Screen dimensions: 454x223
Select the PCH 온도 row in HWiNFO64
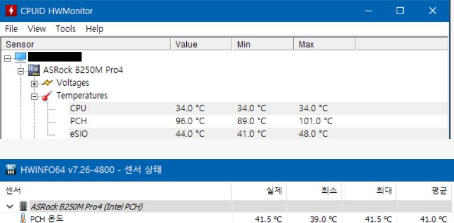click(x=227, y=219)
